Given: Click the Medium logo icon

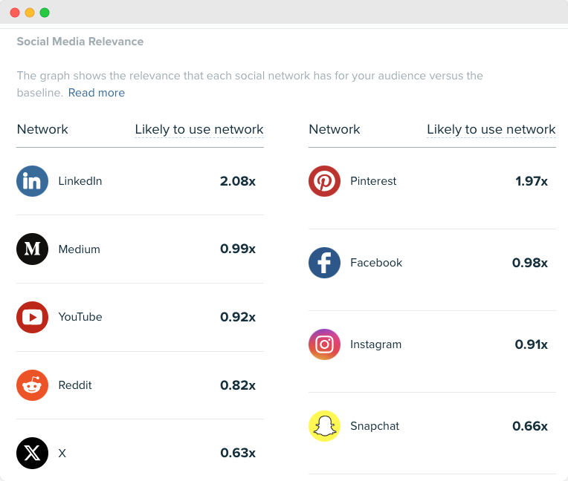Looking at the screenshot, I should coord(32,249).
